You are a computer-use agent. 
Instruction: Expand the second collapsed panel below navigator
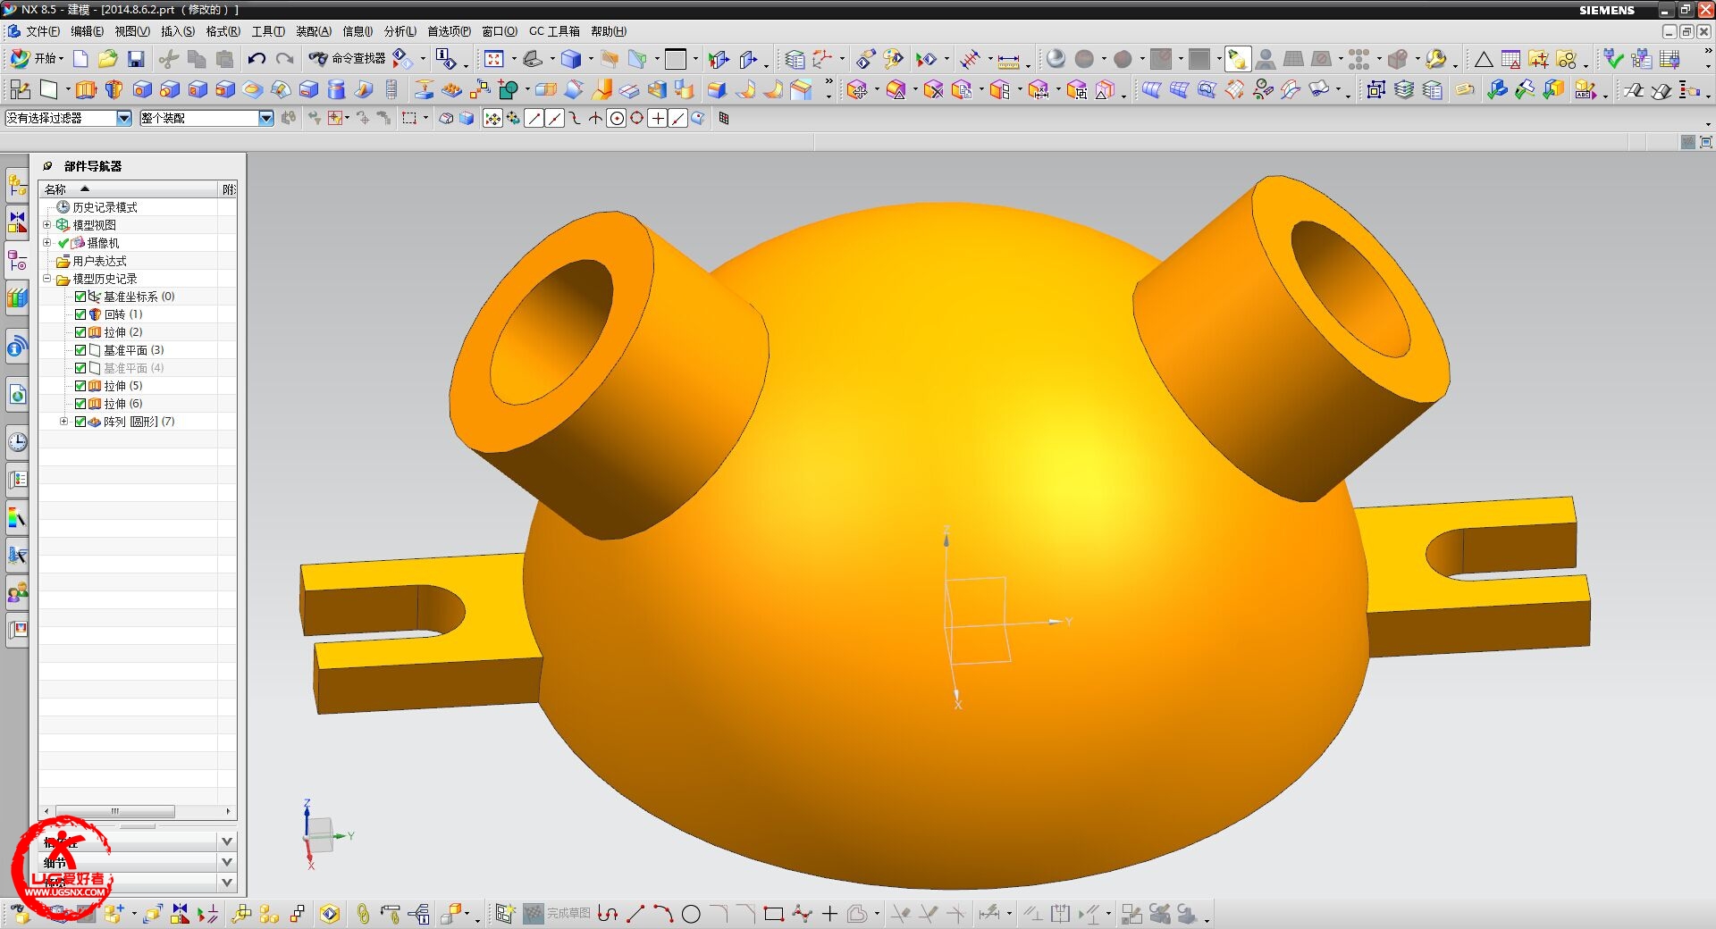(227, 862)
